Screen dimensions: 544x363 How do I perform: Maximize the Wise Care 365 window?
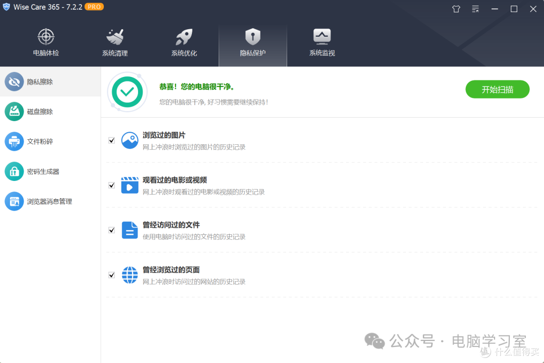click(x=514, y=9)
